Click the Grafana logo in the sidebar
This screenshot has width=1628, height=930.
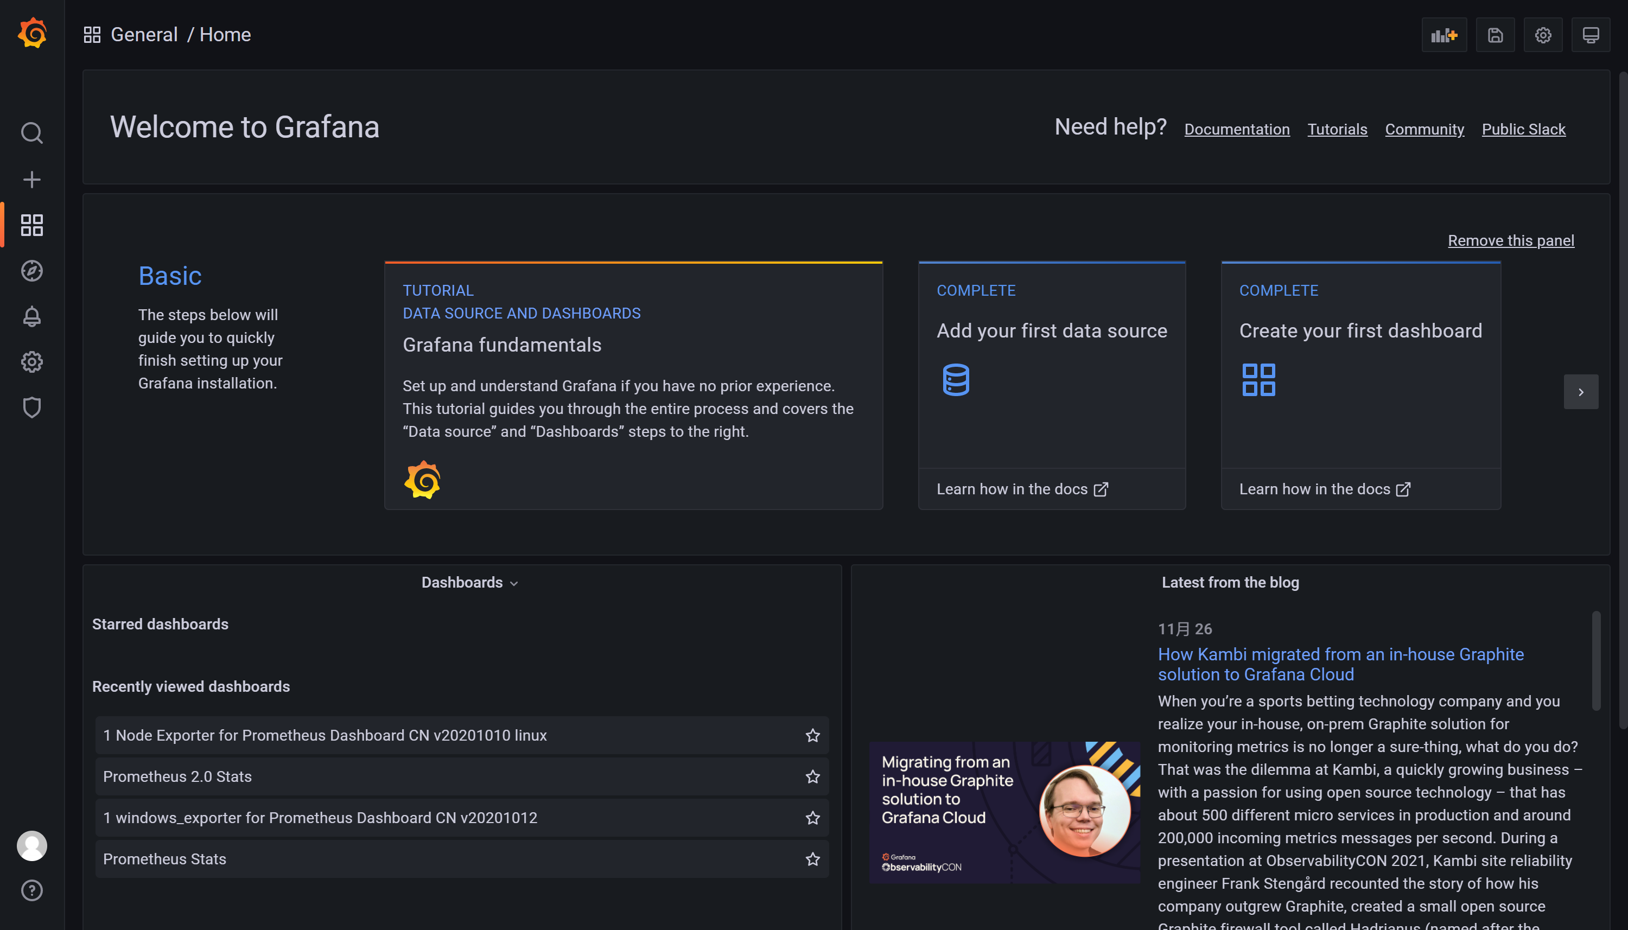pyautogui.click(x=32, y=33)
